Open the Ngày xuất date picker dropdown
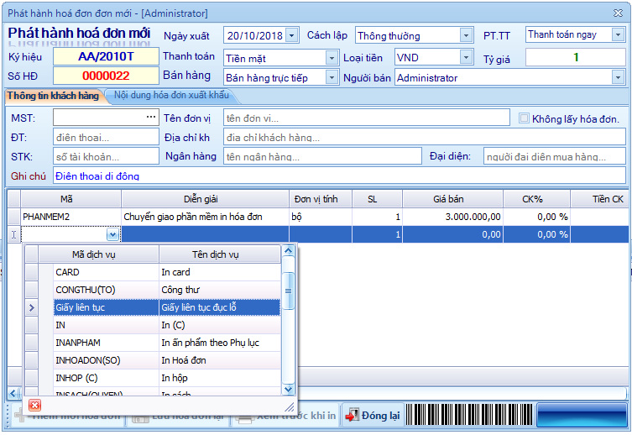Screen dimensions: 632x435 (291, 35)
